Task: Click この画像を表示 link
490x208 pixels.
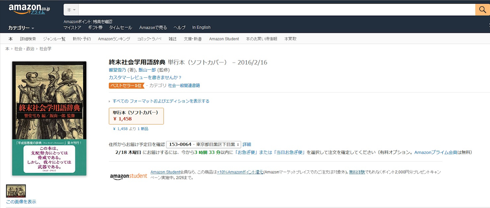Action: 21,202
